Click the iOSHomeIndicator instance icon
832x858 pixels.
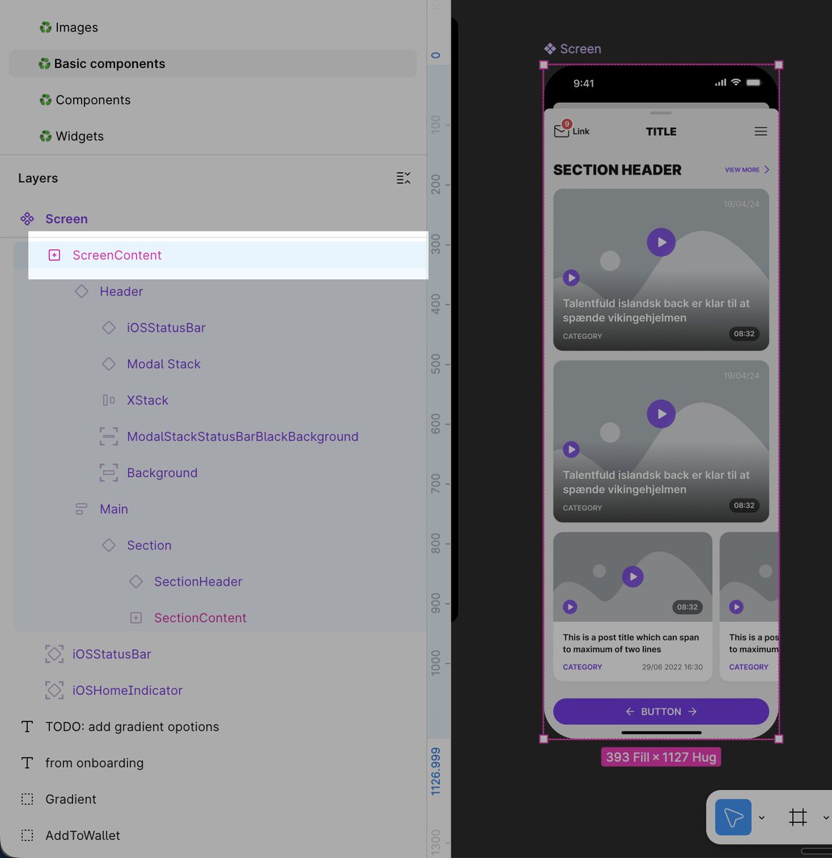[54, 690]
